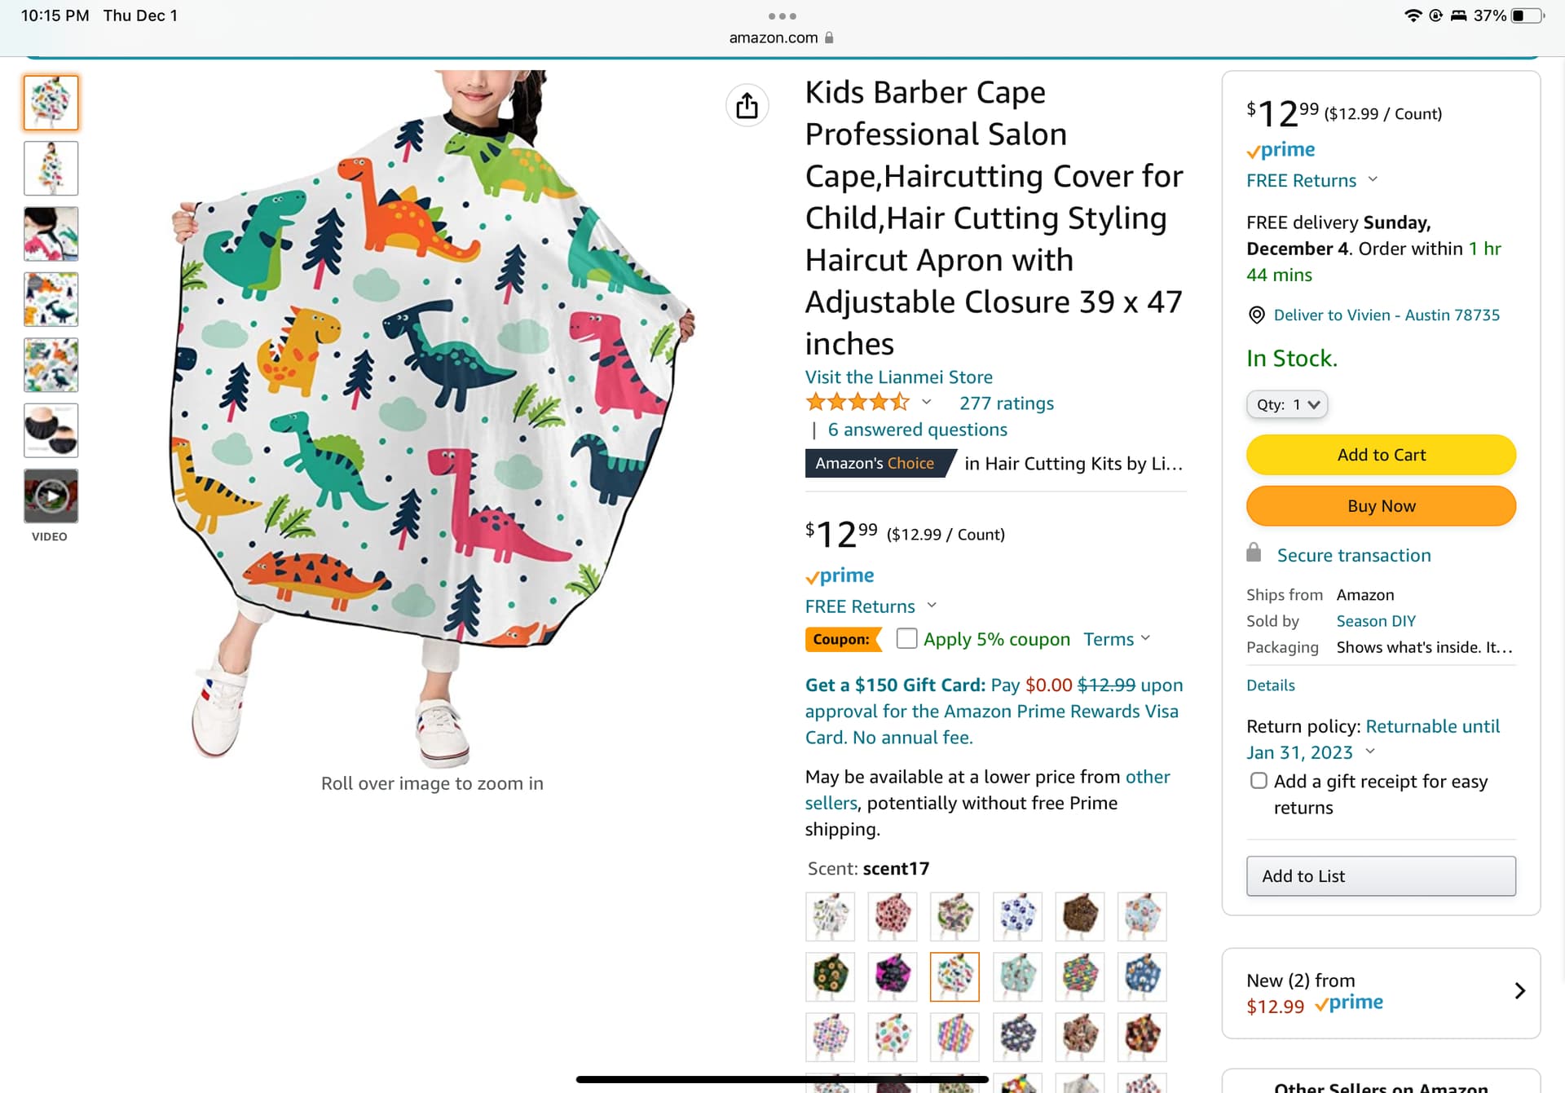Expand FREE Returns in buy box
Image resolution: width=1565 pixels, height=1093 pixels.
click(x=1312, y=180)
